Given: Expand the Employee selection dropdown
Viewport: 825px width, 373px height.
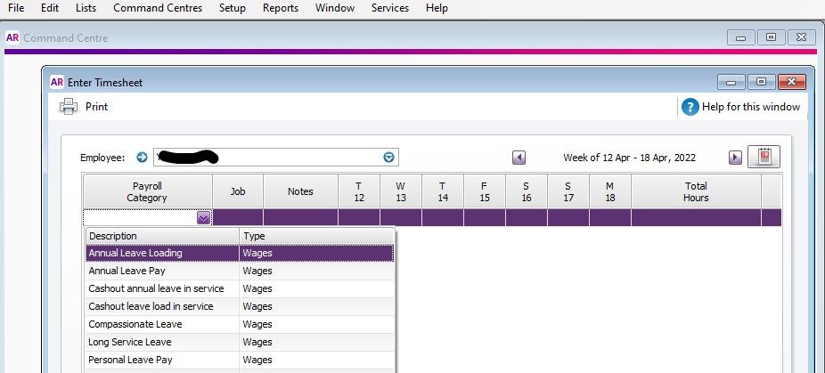Looking at the screenshot, I should (x=388, y=158).
